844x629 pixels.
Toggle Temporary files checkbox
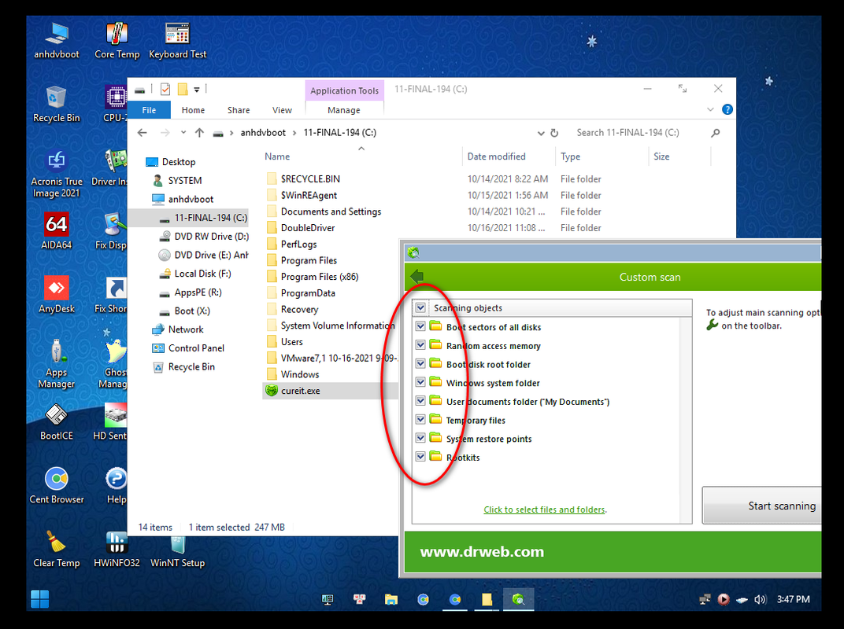pyautogui.click(x=420, y=419)
